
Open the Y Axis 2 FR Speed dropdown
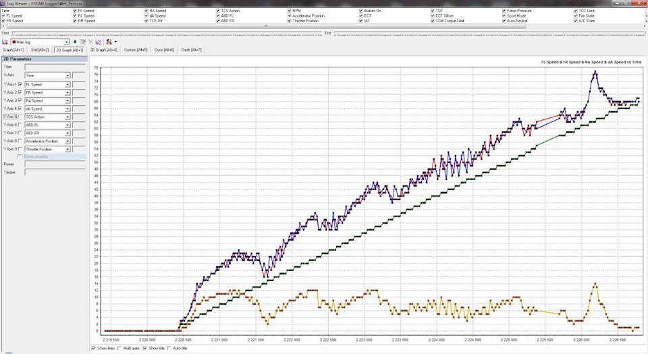tap(67, 93)
